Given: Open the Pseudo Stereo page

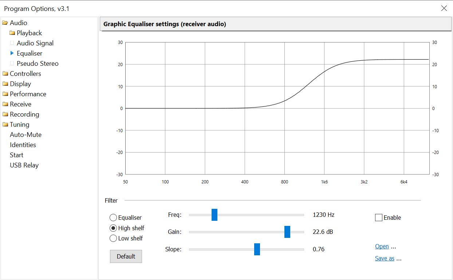Looking at the screenshot, I should tap(38, 64).
